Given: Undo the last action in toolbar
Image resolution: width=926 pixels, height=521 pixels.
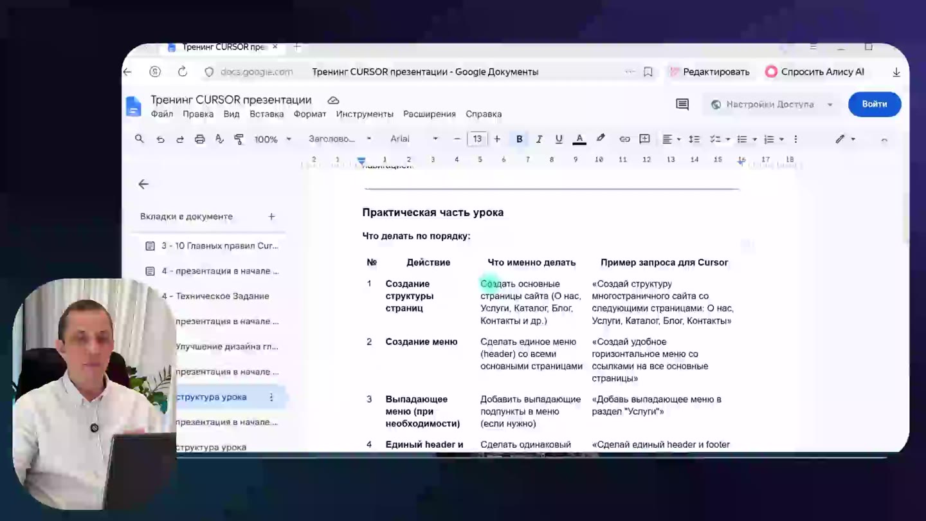Looking at the screenshot, I should (x=160, y=139).
